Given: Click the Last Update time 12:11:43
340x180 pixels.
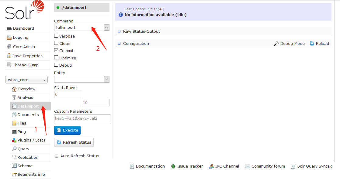Looking at the screenshot, I should pos(156,9).
